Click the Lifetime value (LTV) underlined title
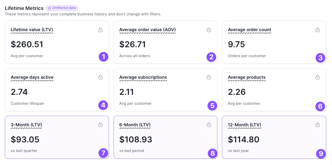332x165 pixels. pyautogui.click(x=32, y=30)
